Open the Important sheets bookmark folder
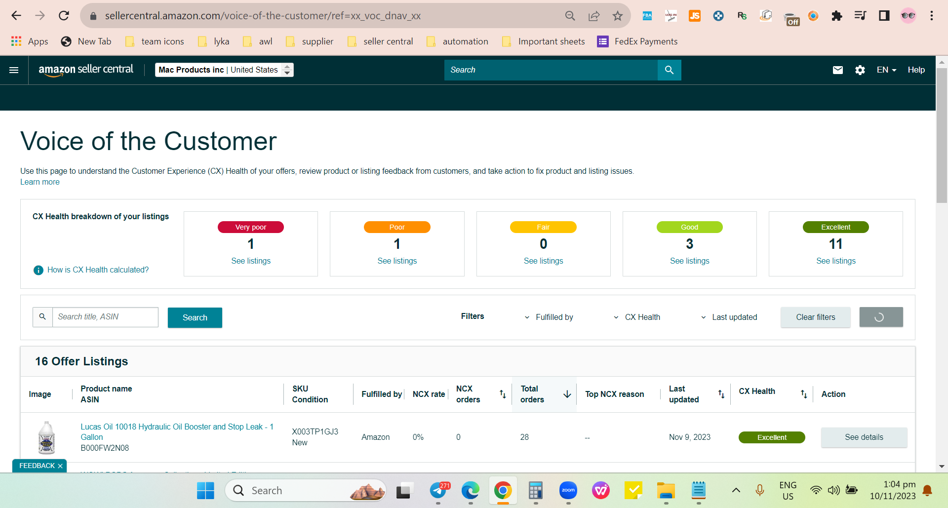This screenshot has width=948, height=508. coord(543,41)
